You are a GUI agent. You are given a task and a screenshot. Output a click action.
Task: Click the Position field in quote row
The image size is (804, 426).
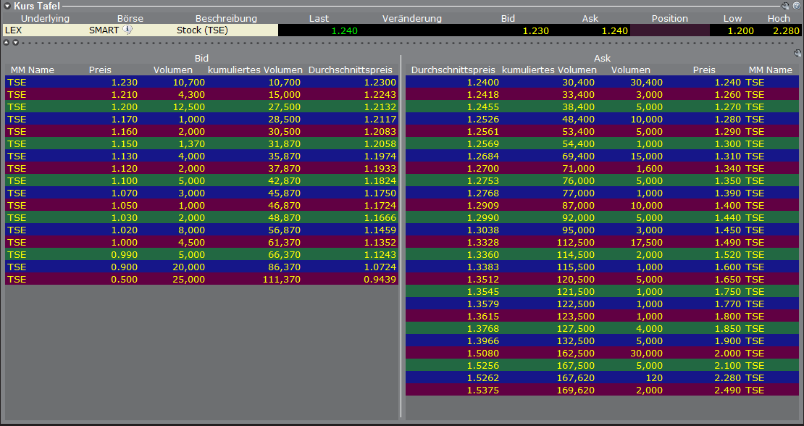click(x=669, y=30)
